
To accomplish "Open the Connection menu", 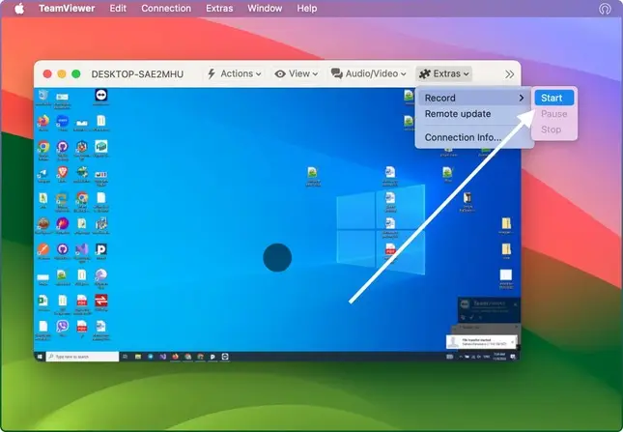I will (x=166, y=9).
